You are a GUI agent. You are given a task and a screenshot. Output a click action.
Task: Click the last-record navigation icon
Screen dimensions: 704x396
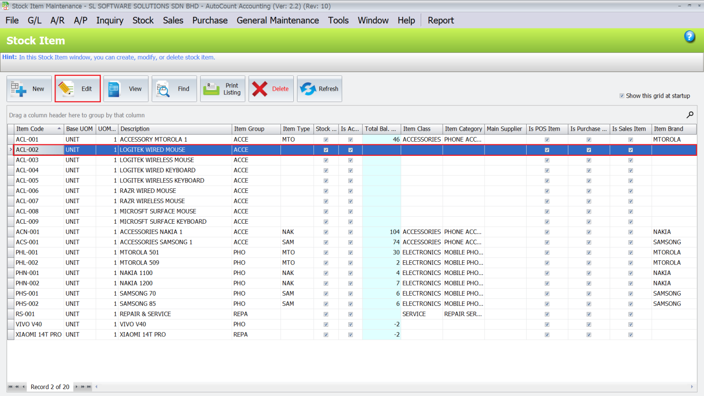pos(90,387)
